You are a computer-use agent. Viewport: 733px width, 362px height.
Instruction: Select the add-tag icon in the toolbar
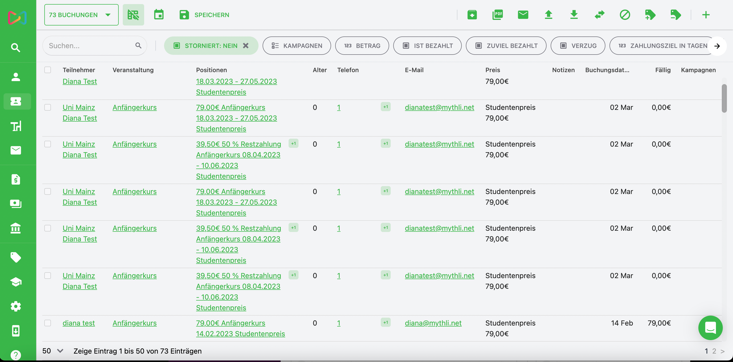(x=651, y=15)
